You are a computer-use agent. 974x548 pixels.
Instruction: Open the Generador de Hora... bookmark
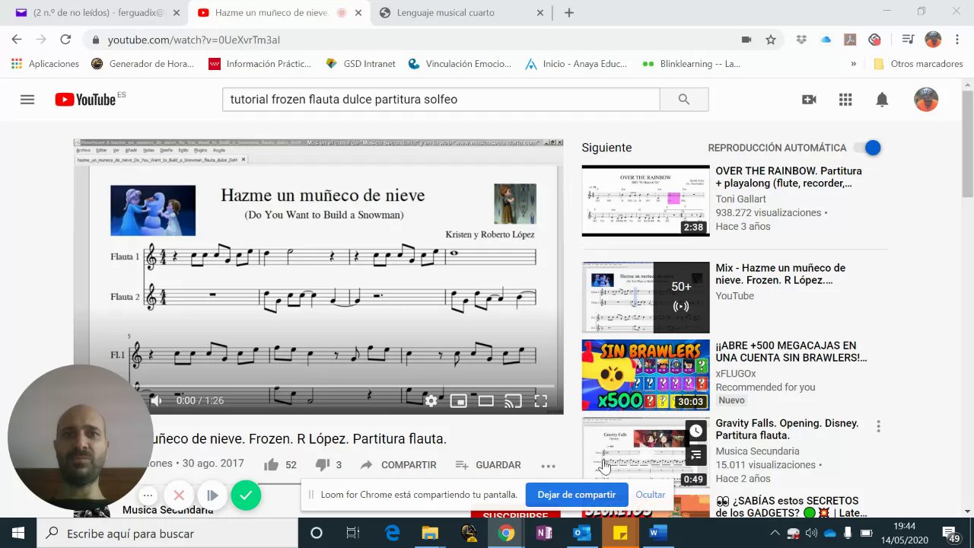pos(143,64)
